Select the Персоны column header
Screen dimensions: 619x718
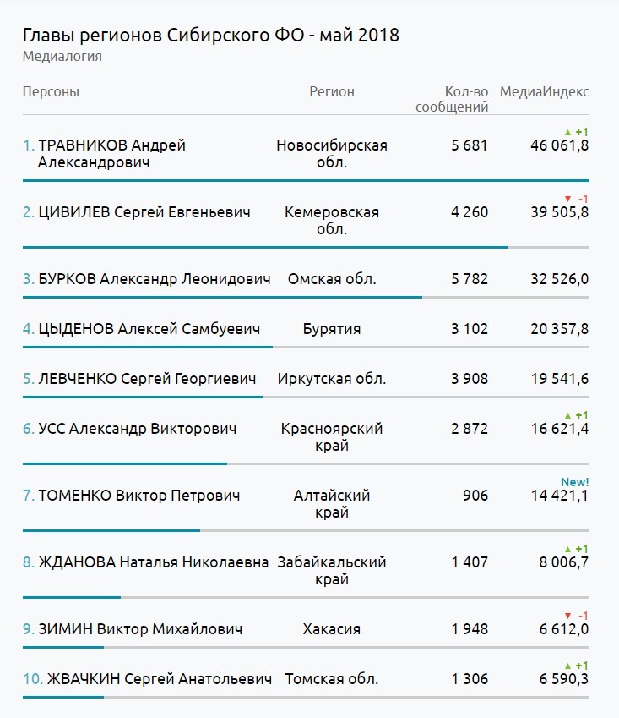(51, 91)
